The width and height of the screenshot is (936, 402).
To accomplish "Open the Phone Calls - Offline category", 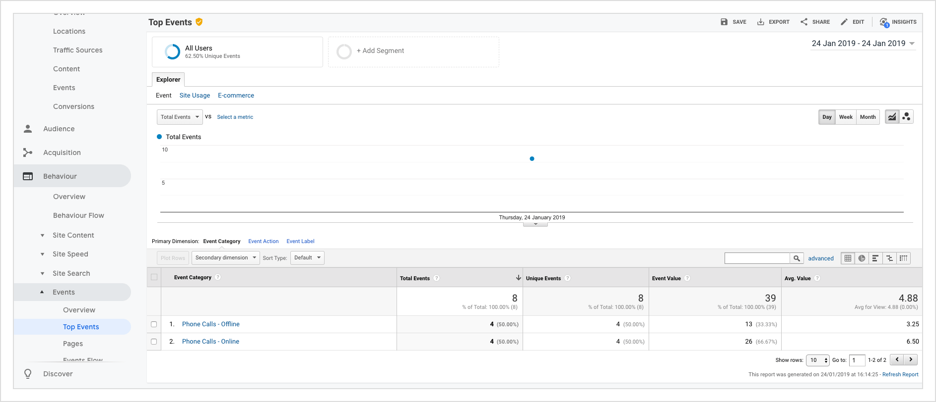I will 210,324.
